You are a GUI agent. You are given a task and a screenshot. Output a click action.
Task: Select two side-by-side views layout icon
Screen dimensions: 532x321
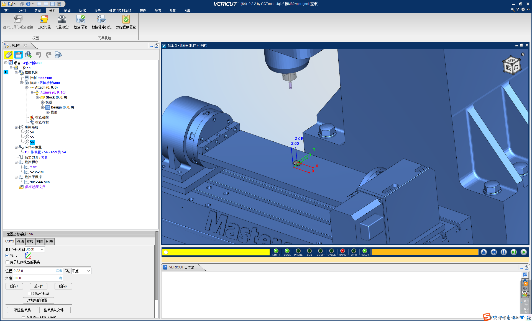point(46,4)
